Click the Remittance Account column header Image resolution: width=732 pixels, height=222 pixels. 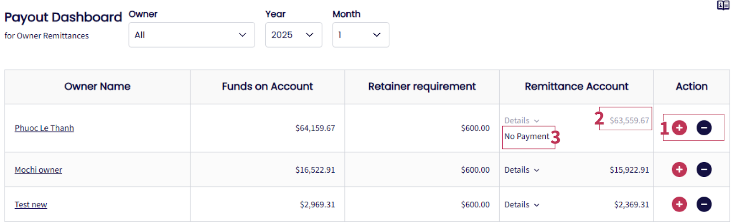click(576, 86)
